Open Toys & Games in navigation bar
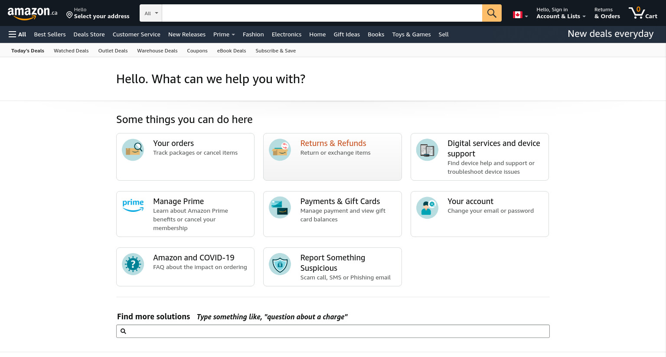This screenshot has width=666, height=357. (411, 34)
